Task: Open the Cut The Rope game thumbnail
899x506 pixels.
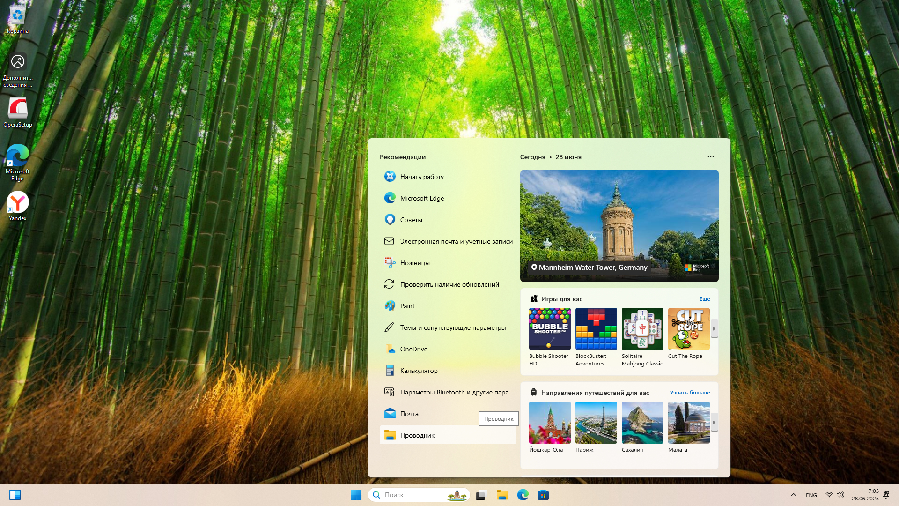Action: pos(688,329)
